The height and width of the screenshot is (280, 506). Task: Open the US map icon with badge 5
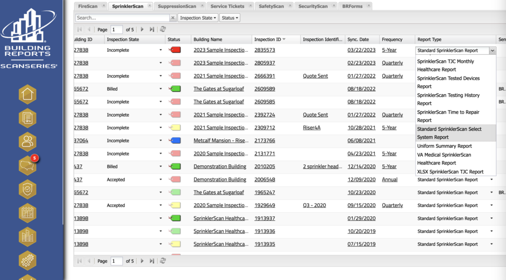pyautogui.click(x=28, y=165)
